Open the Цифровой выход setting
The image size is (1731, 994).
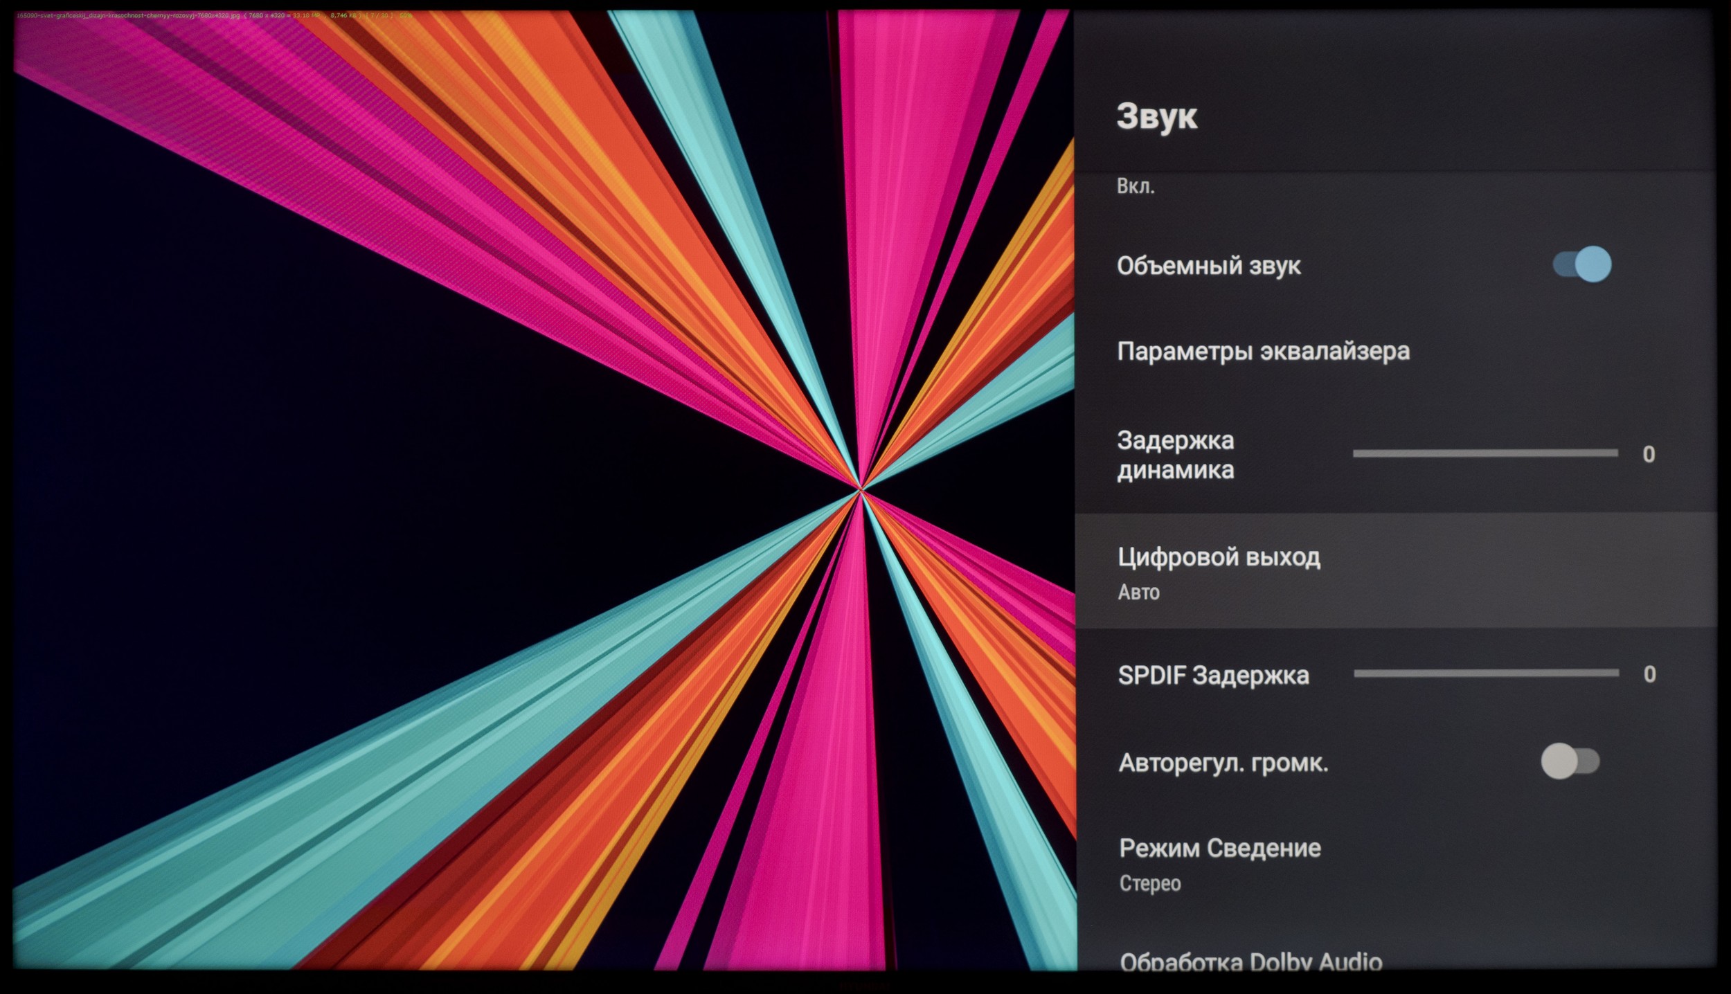click(1219, 557)
